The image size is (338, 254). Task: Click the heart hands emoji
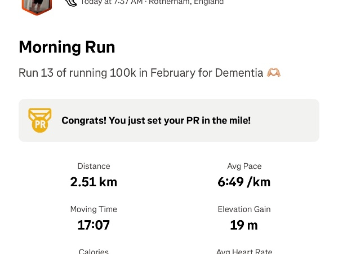274,73
